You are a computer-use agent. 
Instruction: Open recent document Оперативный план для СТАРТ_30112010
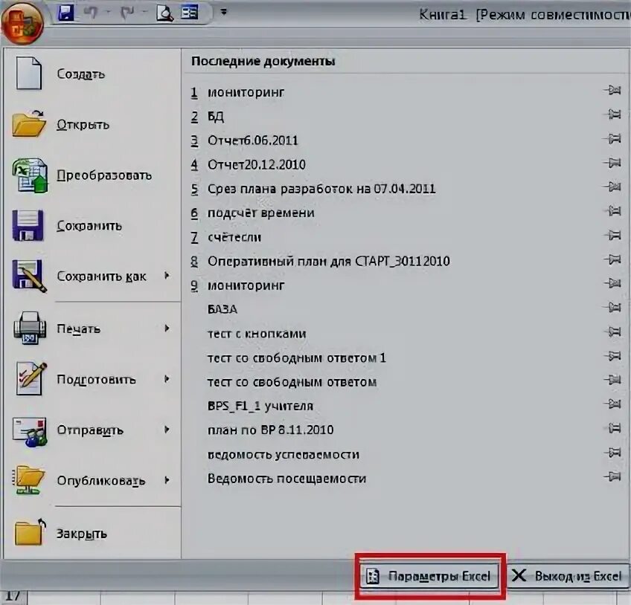click(x=328, y=262)
